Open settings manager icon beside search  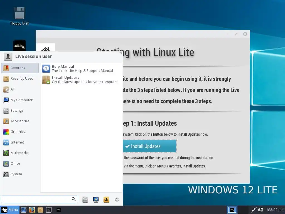click(x=85, y=200)
